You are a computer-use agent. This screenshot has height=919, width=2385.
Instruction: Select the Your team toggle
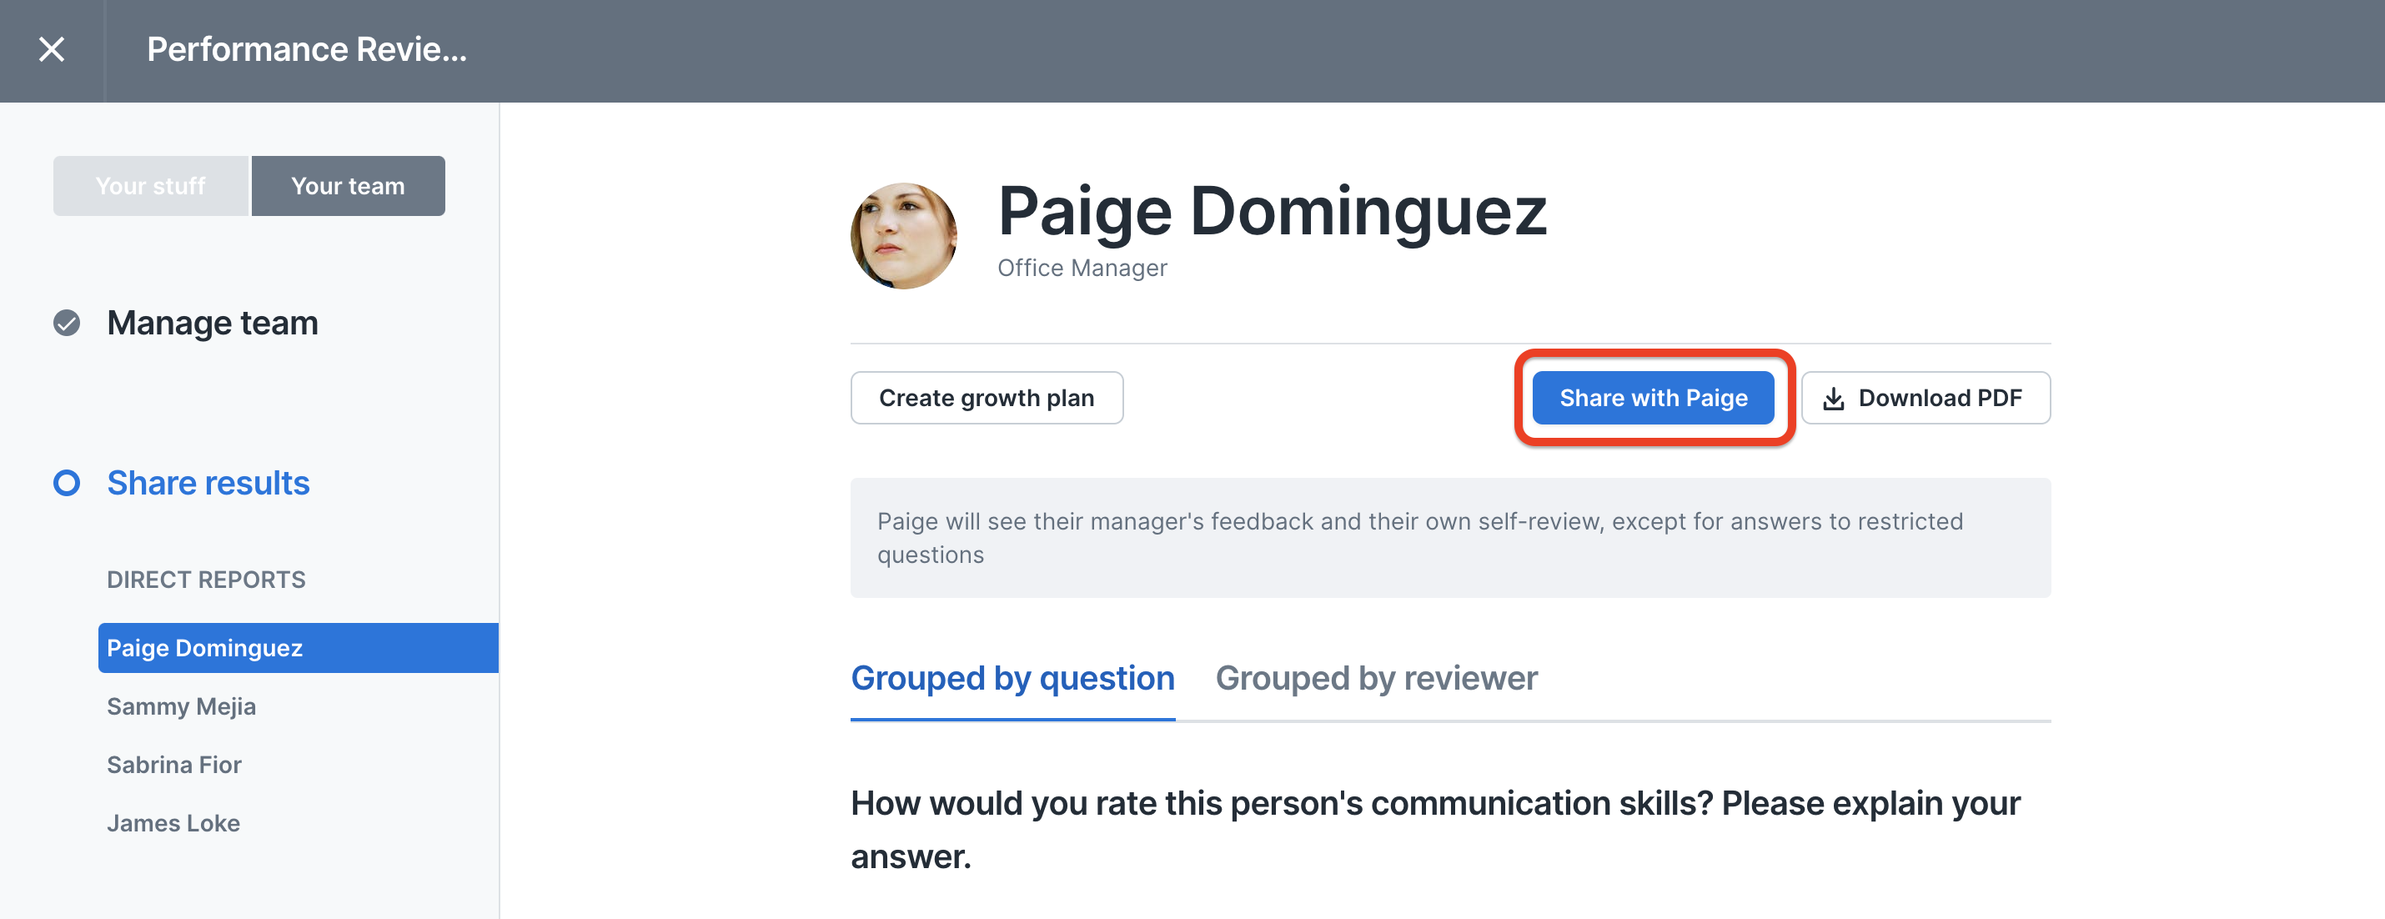click(348, 186)
